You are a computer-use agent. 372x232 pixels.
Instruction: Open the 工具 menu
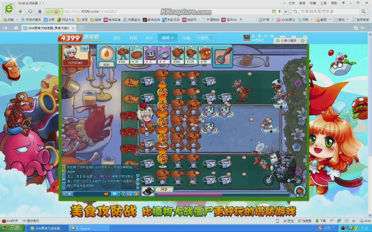323,3
